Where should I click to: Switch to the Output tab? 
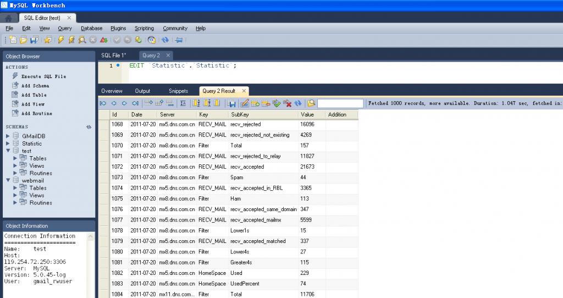142,91
